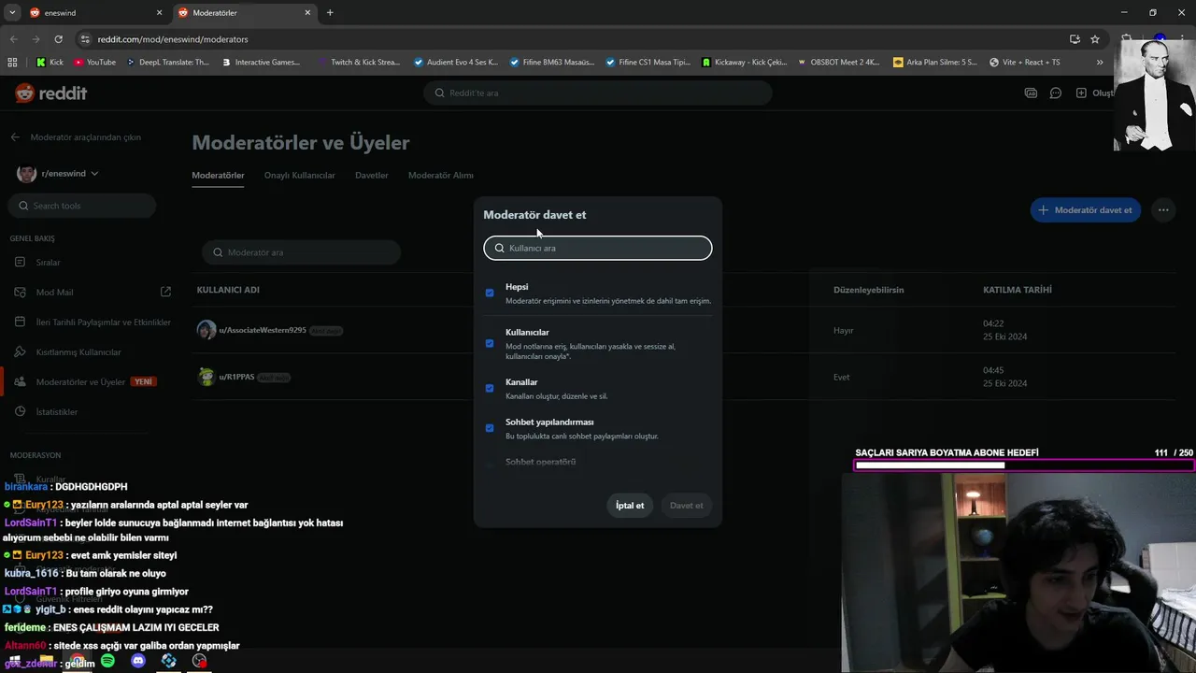This screenshot has height=673, width=1196.
Task: Toggle the Sohbet yapılandırması checkbox
Action: pos(490,428)
